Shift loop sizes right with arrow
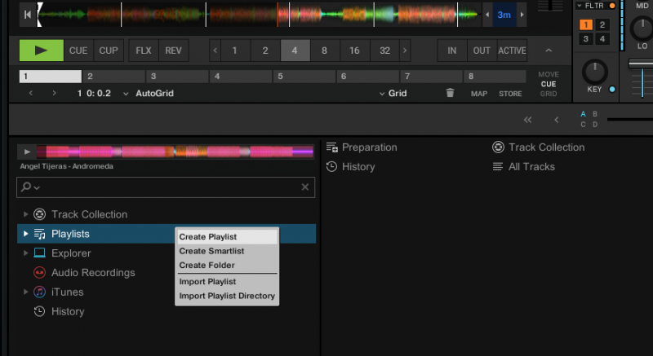Image resolution: width=653 pixels, height=356 pixels. tap(405, 51)
